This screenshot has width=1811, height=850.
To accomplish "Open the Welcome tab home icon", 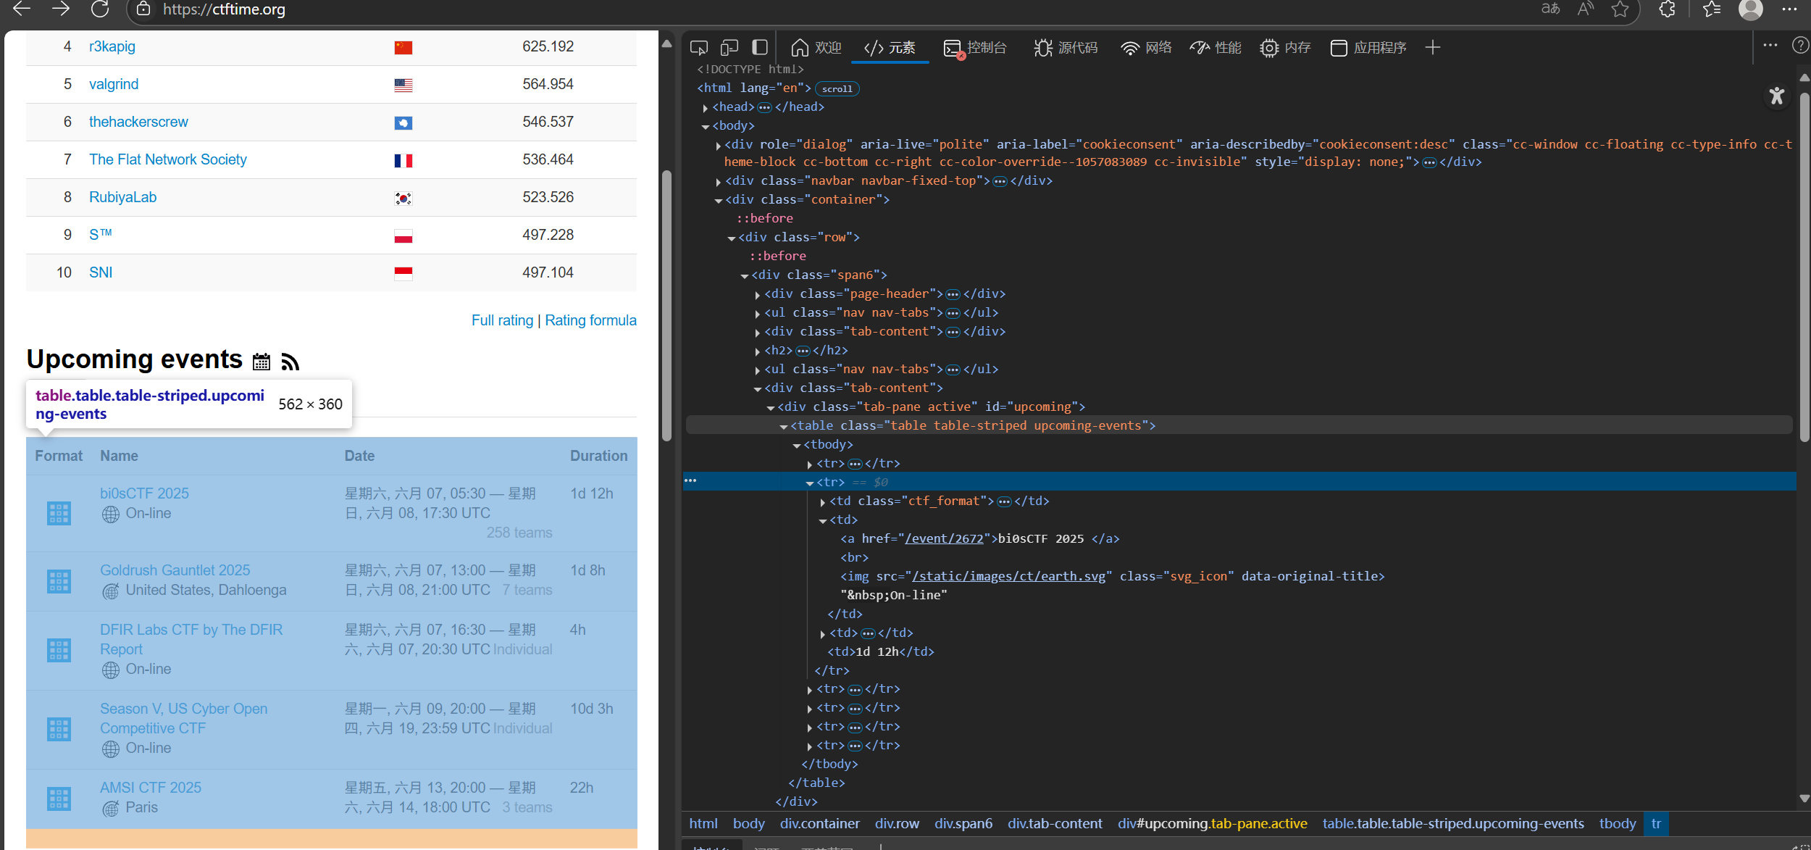I will coord(800,48).
